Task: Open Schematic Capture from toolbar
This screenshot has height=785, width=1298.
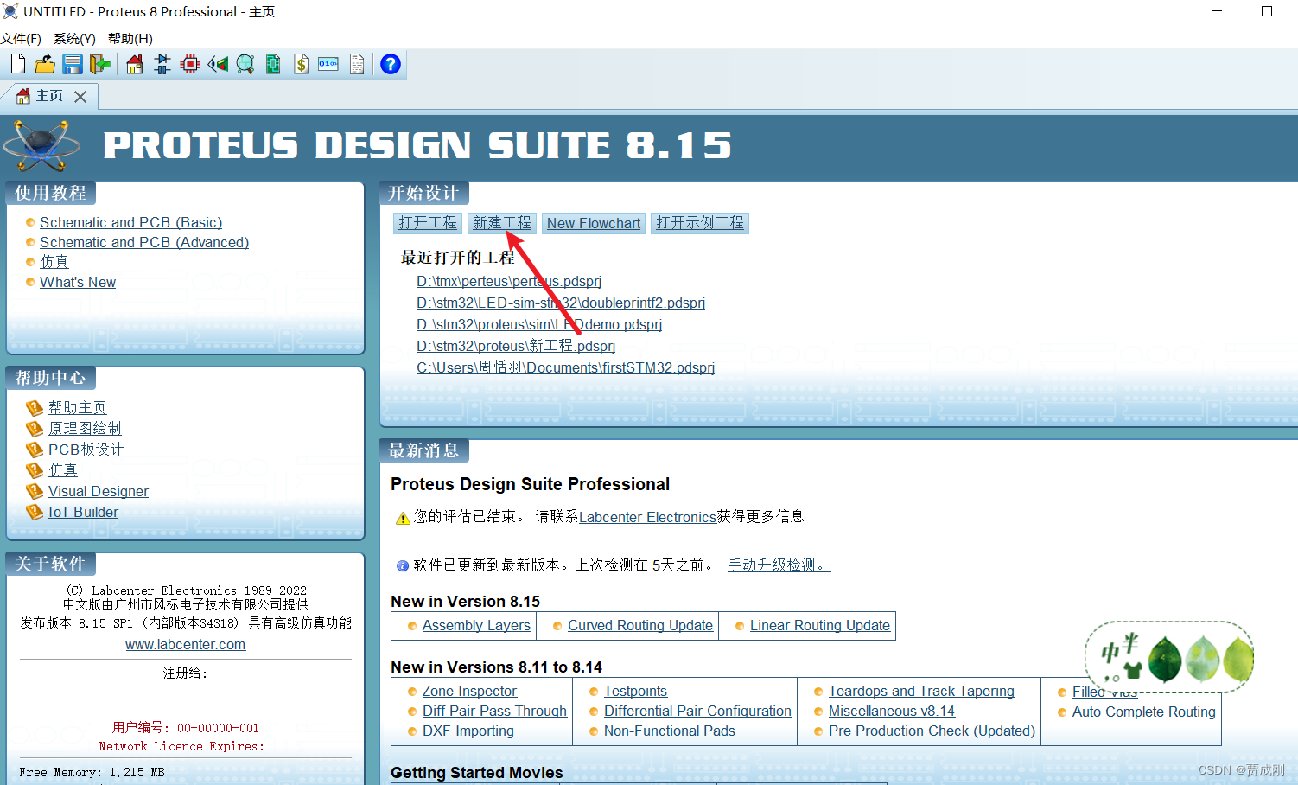Action: [162, 64]
